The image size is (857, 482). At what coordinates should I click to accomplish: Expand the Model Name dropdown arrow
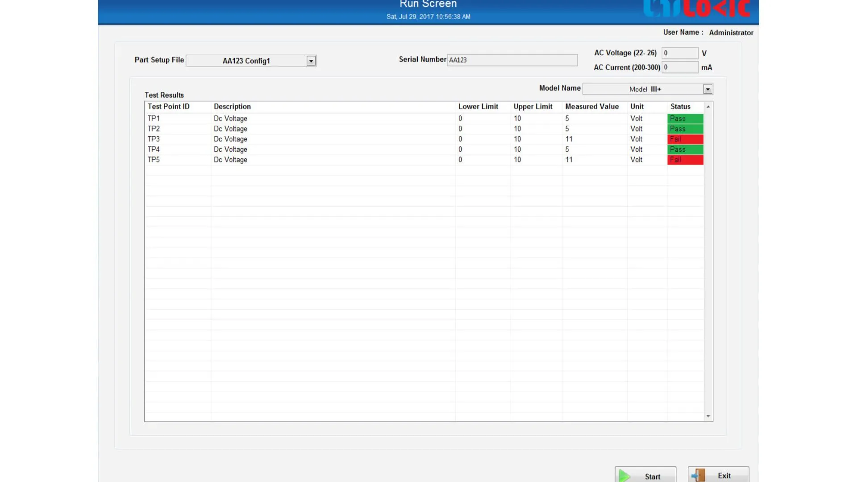tap(707, 89)
